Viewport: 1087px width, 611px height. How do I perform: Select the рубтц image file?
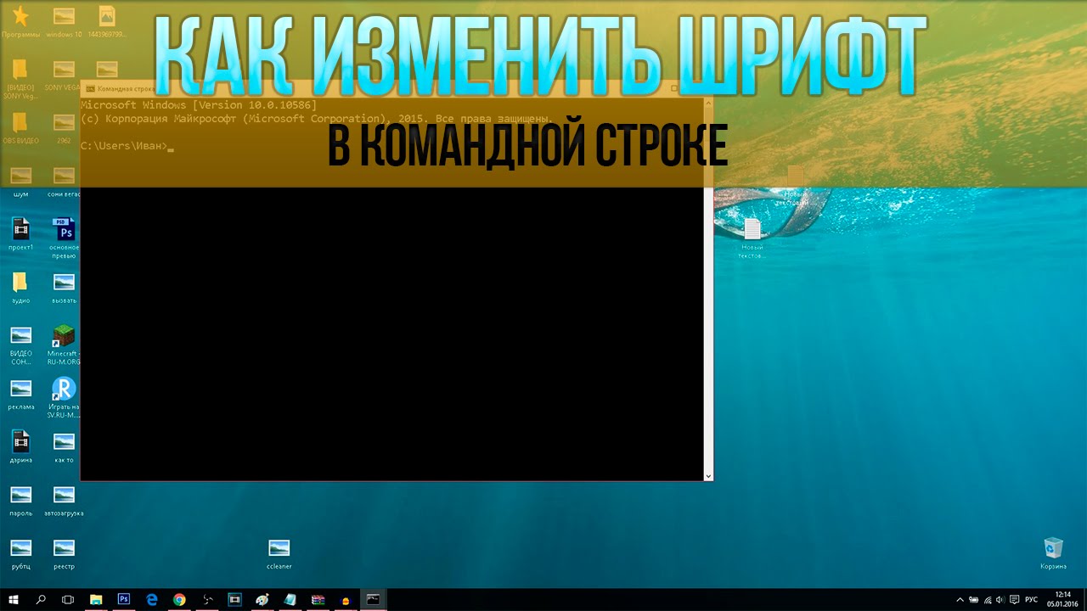(20, 553)
